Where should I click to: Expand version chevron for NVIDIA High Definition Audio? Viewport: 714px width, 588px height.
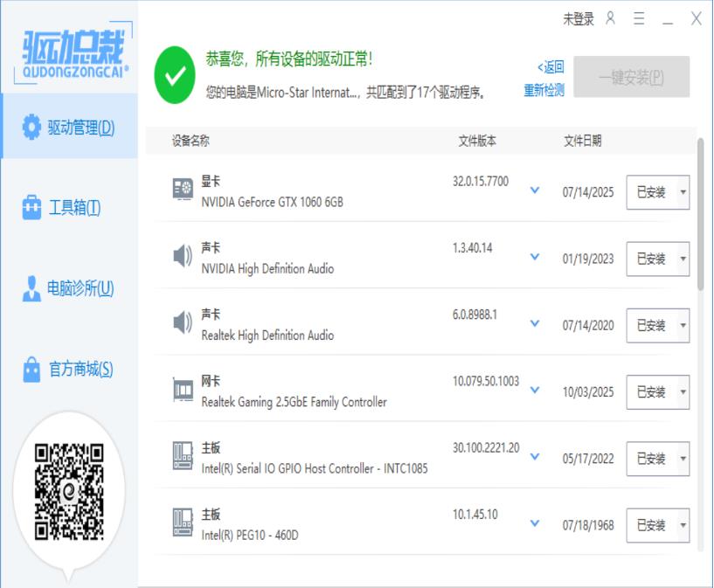535,257
